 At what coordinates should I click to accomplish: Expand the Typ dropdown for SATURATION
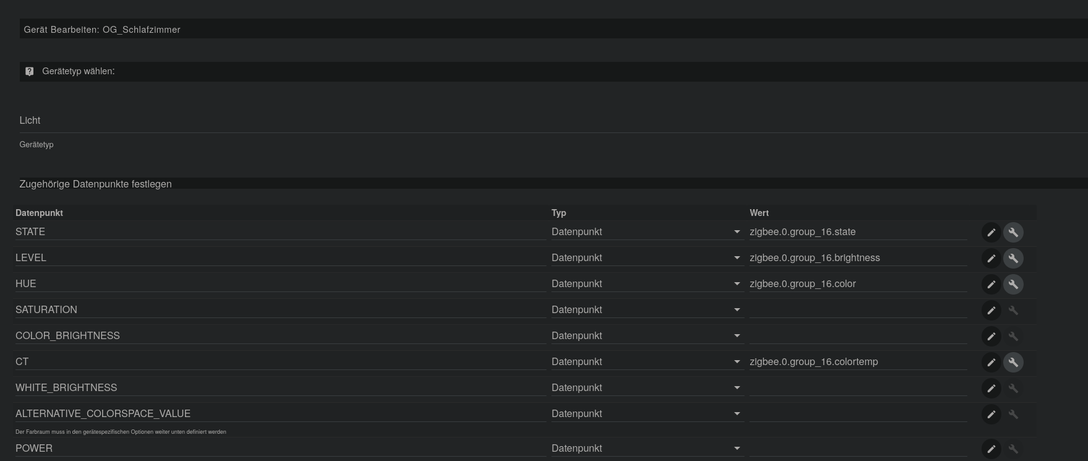pyautogui.click(x=646, y=310)
